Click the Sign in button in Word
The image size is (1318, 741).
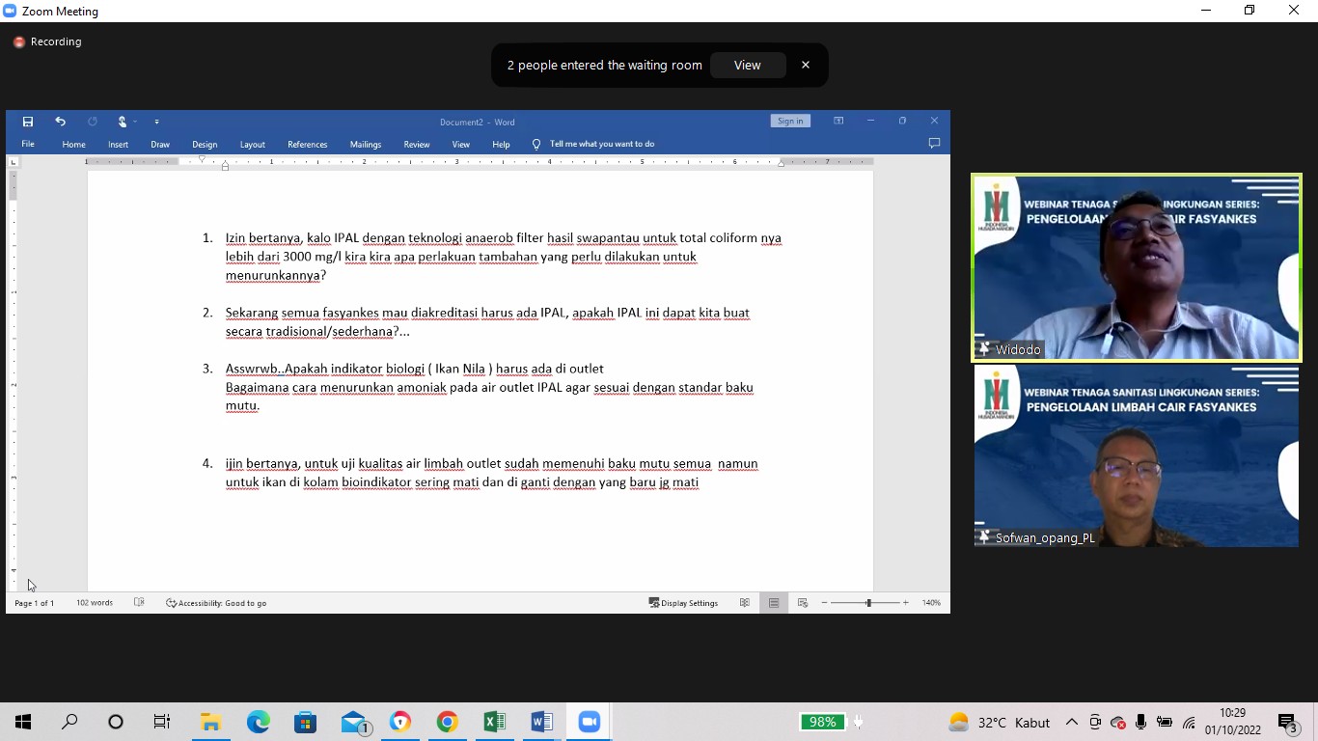tap(790, 121)
